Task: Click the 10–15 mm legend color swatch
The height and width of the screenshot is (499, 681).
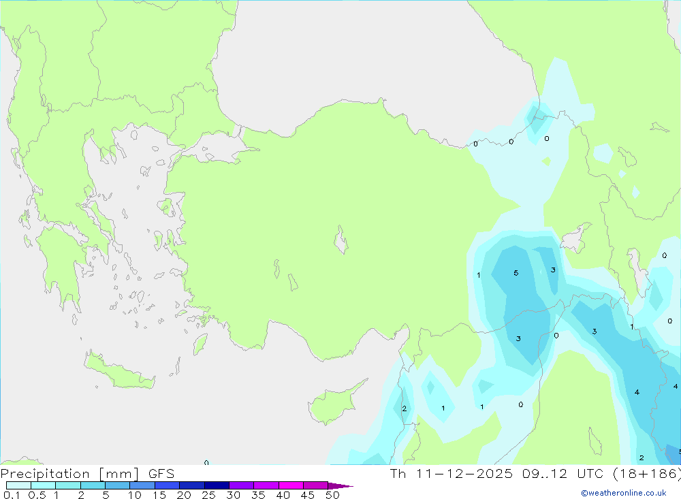Action: tap(142, 485)
